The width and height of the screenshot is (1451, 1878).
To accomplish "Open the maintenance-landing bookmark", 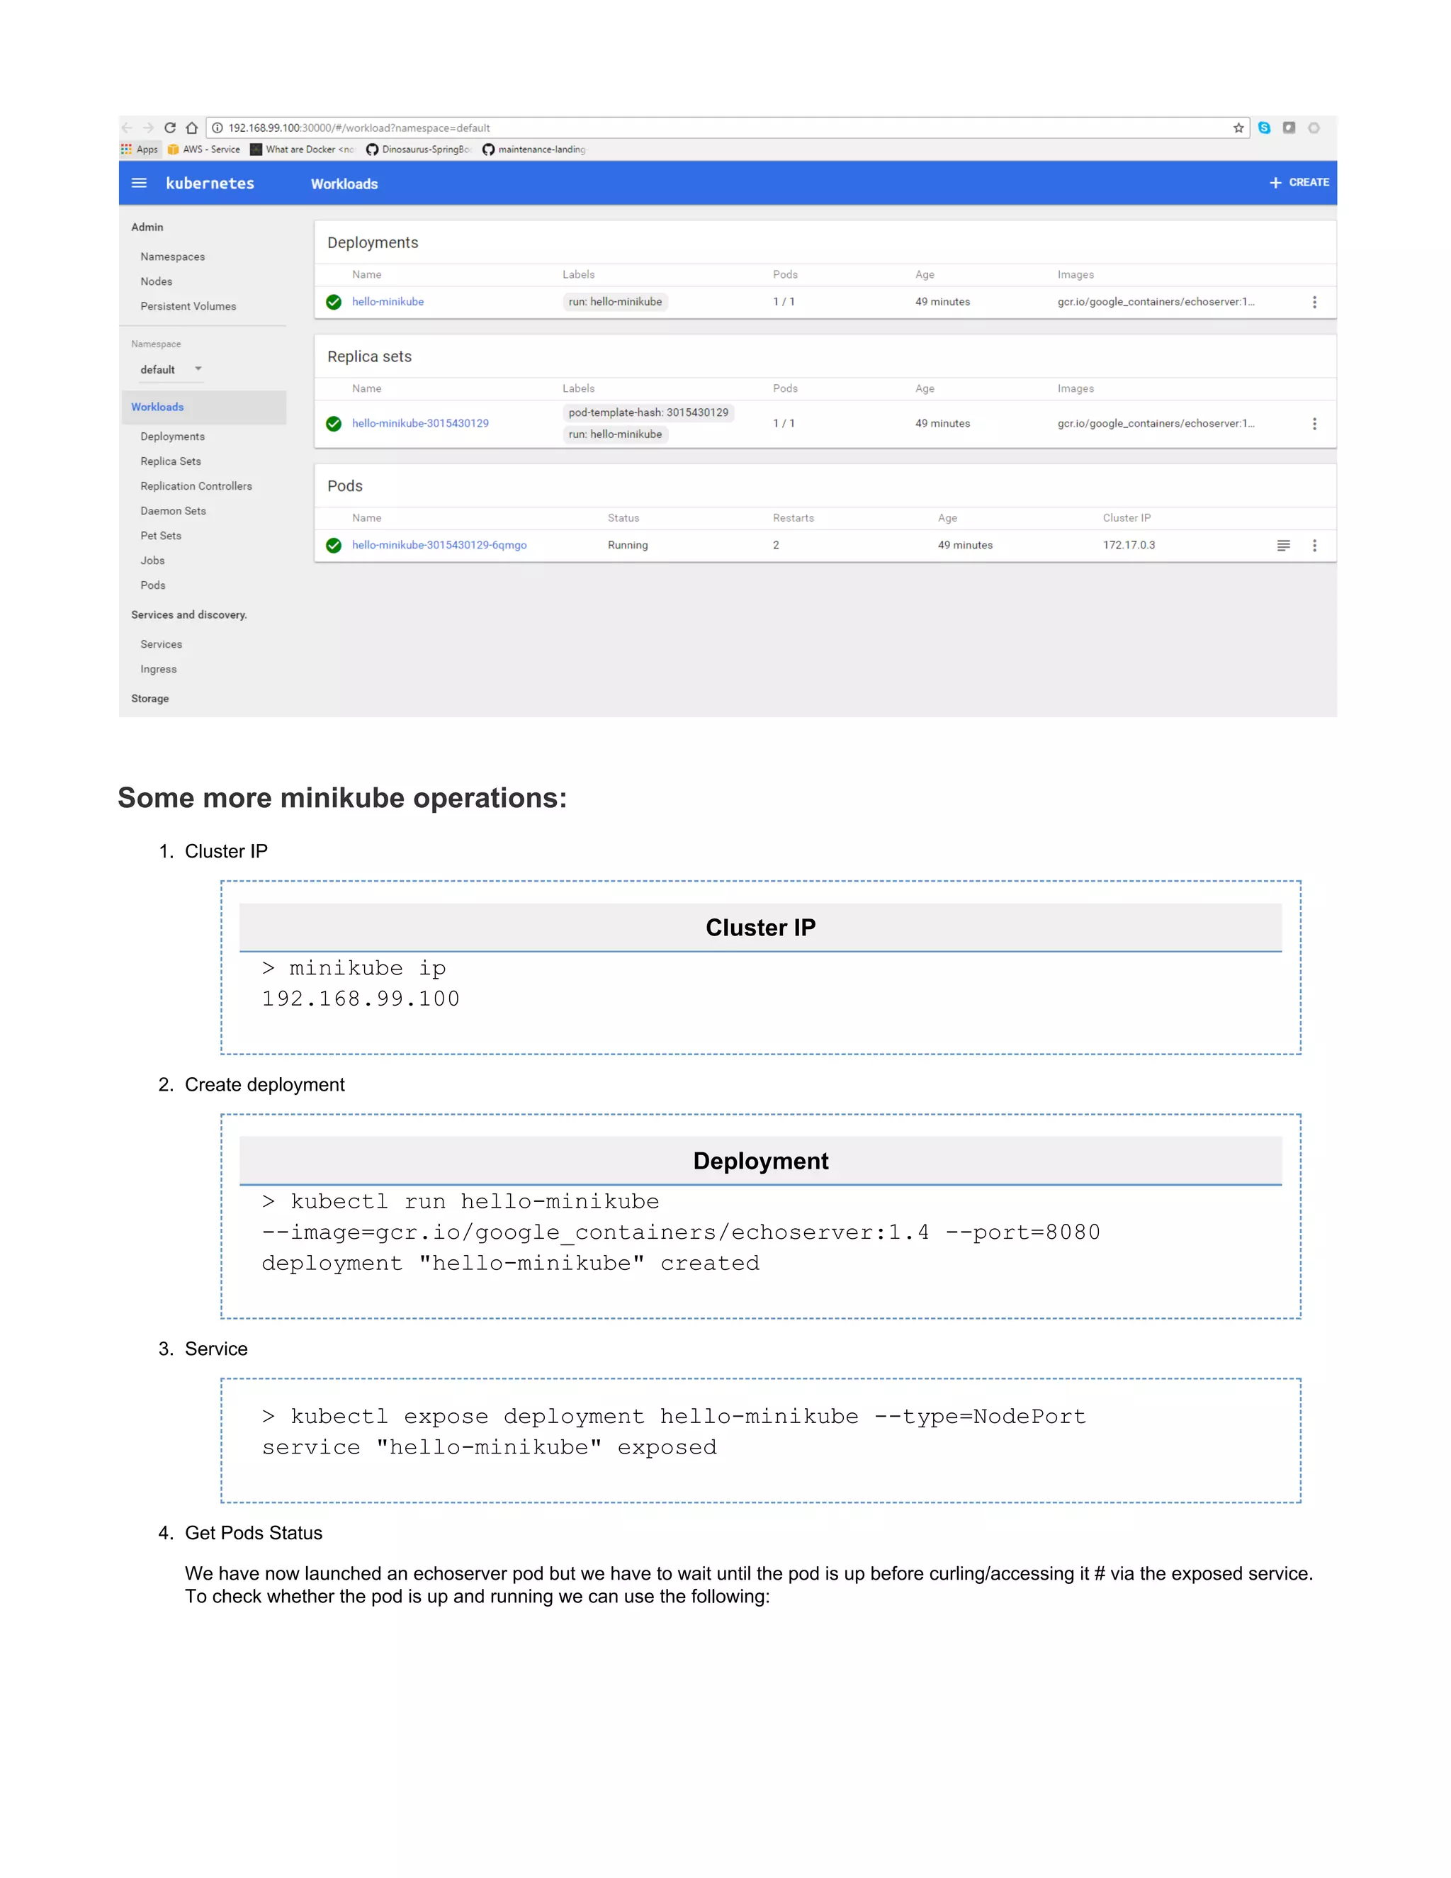I will 533,150.
